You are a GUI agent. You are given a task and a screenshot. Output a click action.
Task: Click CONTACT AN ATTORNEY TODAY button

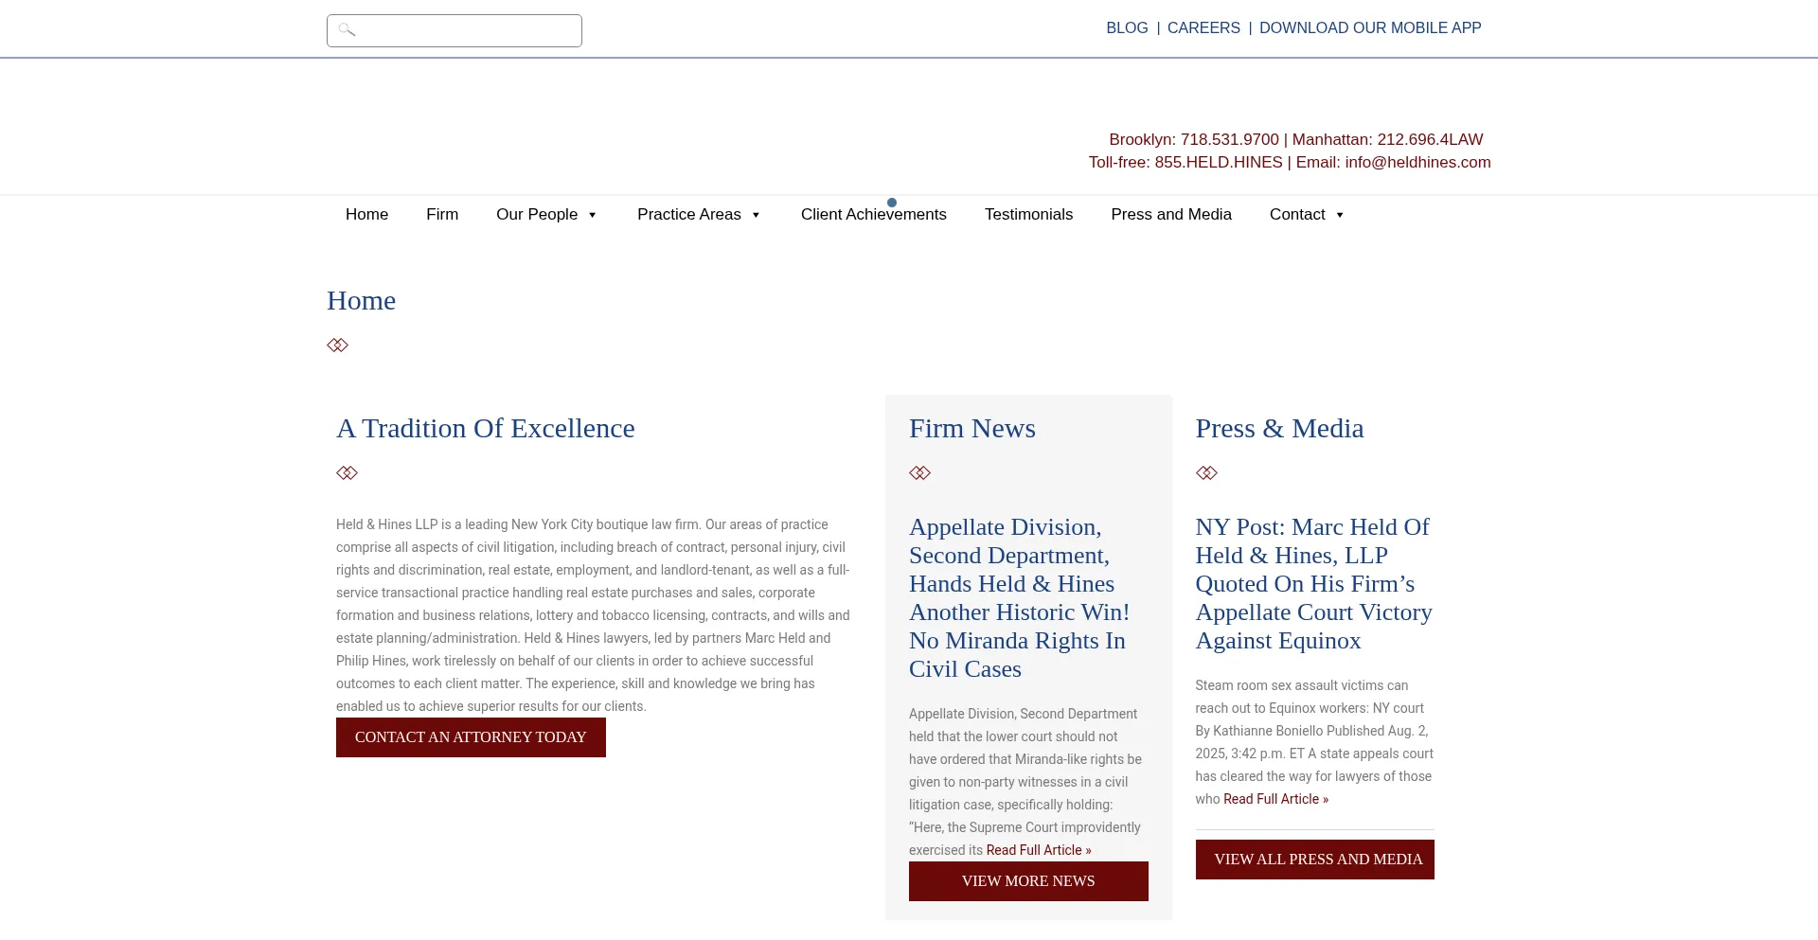tap(471, 737)
